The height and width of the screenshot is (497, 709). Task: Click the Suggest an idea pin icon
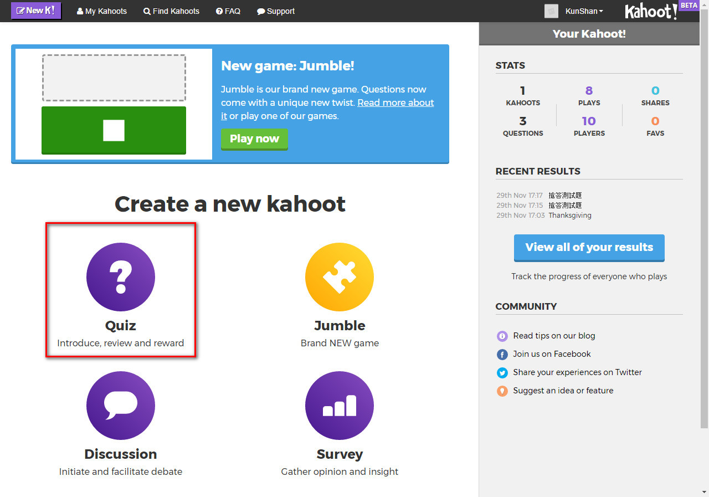pos(502,391)
